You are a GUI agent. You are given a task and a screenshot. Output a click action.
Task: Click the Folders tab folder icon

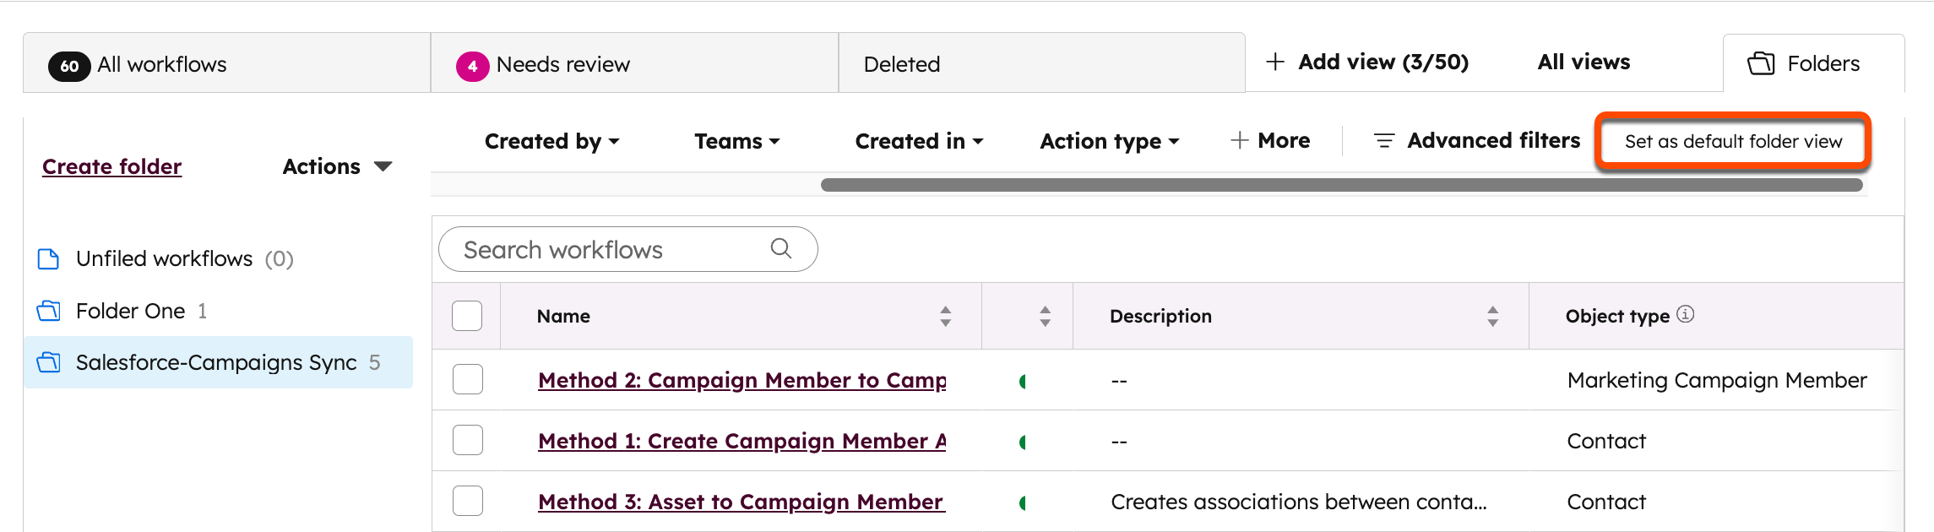tap(1761, 63)
